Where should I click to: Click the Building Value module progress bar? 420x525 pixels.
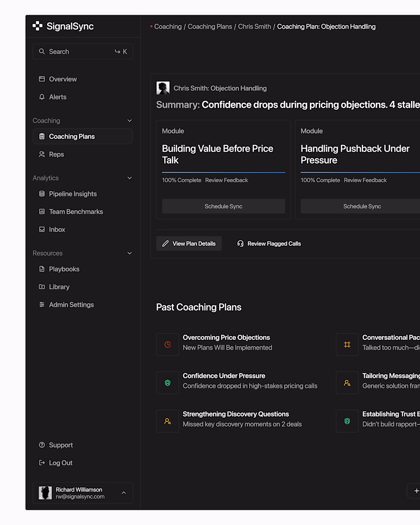[223, 172]
